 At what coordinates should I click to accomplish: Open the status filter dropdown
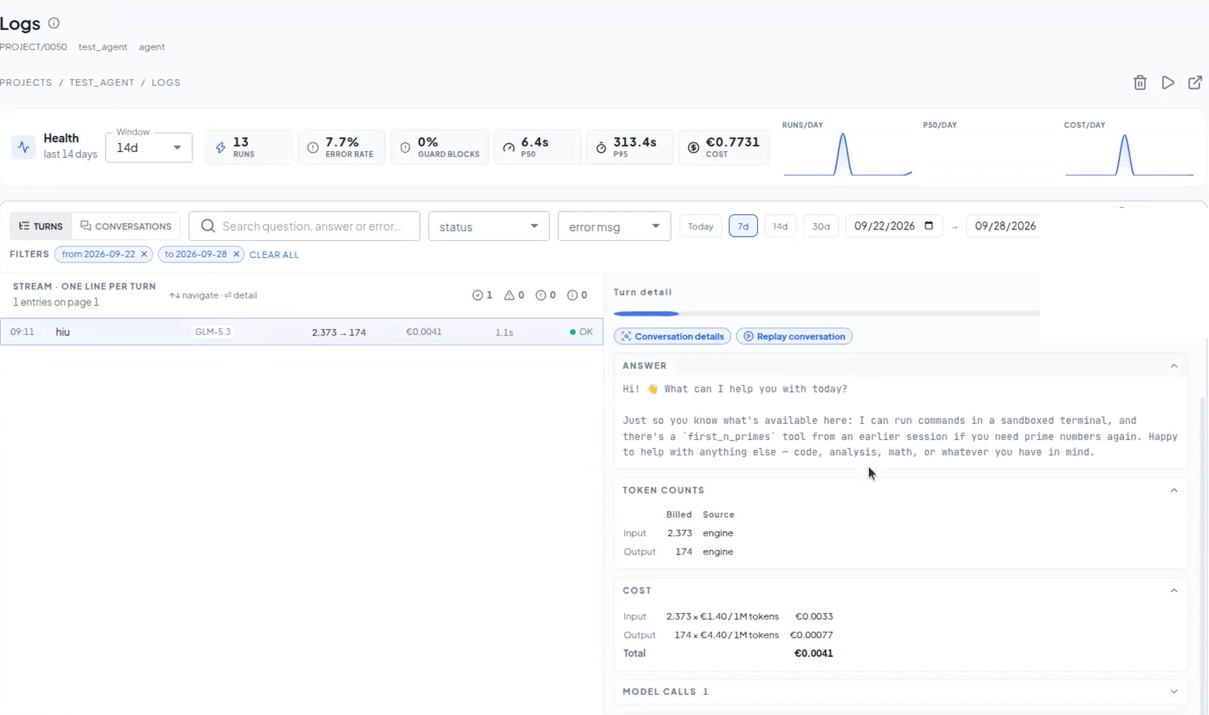click(489, 226)
